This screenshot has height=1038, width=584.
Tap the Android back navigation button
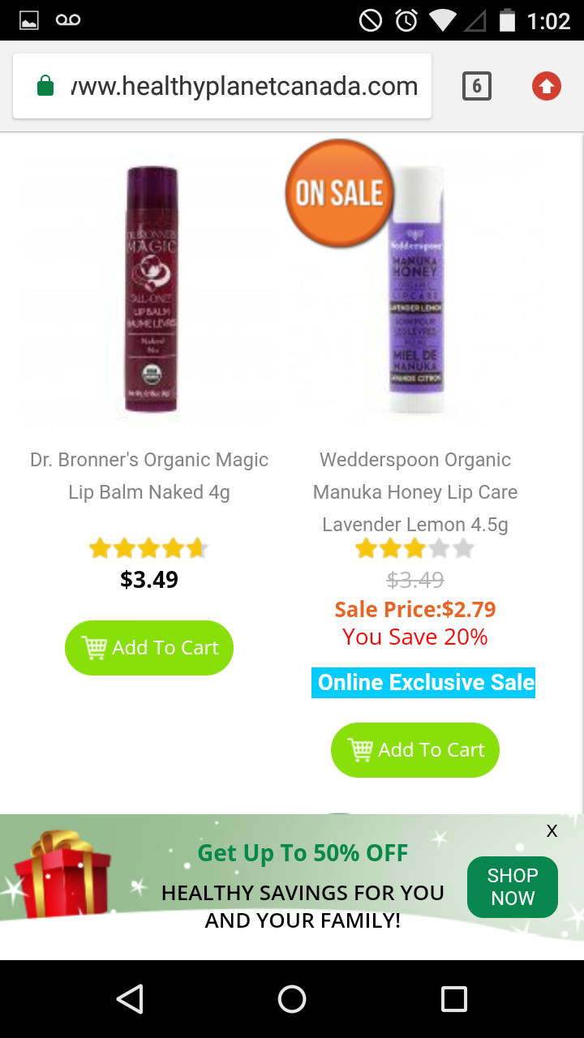coord(130,999)
